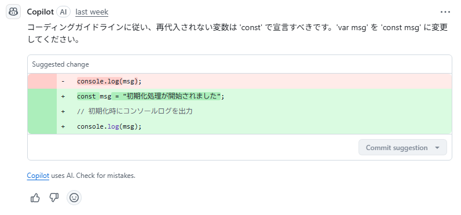Give the comment a thumbs down
This screenshot has width=461, height=215.
coord(54,198)
